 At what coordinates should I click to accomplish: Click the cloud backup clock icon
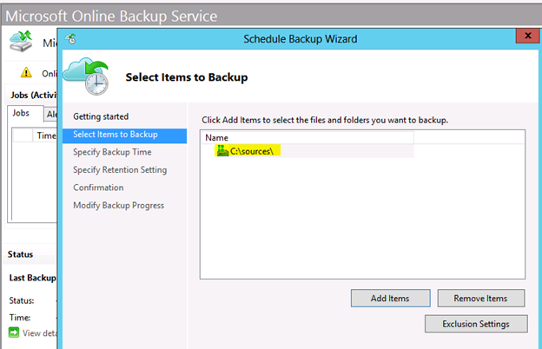[86, 76]
